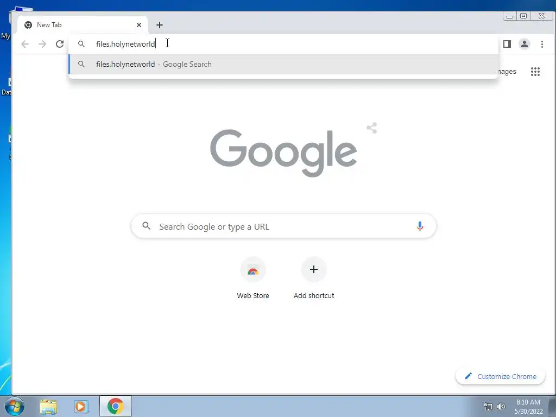Start voice search with microphone icon
Image resolution: width=556 pixels, height=417 pixels.
click(420, 226)
